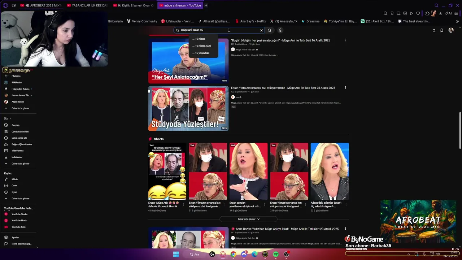Open options menu for 'Anne Raziye Yıldız'dan' video
462x260 pixels.
coord(345,229)
